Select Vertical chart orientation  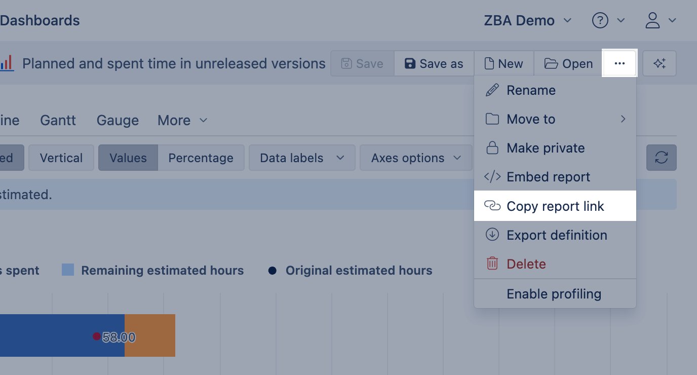pos(61,158)
